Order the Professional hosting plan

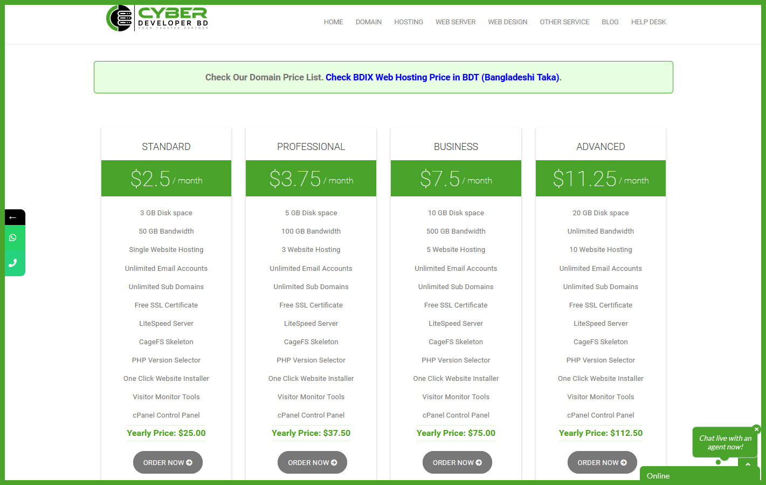(x=312, y=462)
